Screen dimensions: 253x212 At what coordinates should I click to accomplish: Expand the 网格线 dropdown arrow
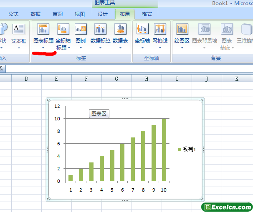click(160, 47)
